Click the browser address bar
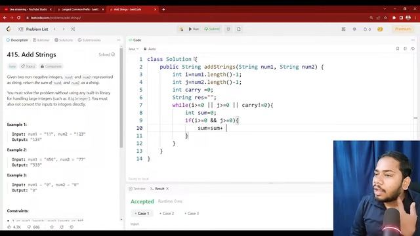This screenshot has width=420, height=236. 196,18
